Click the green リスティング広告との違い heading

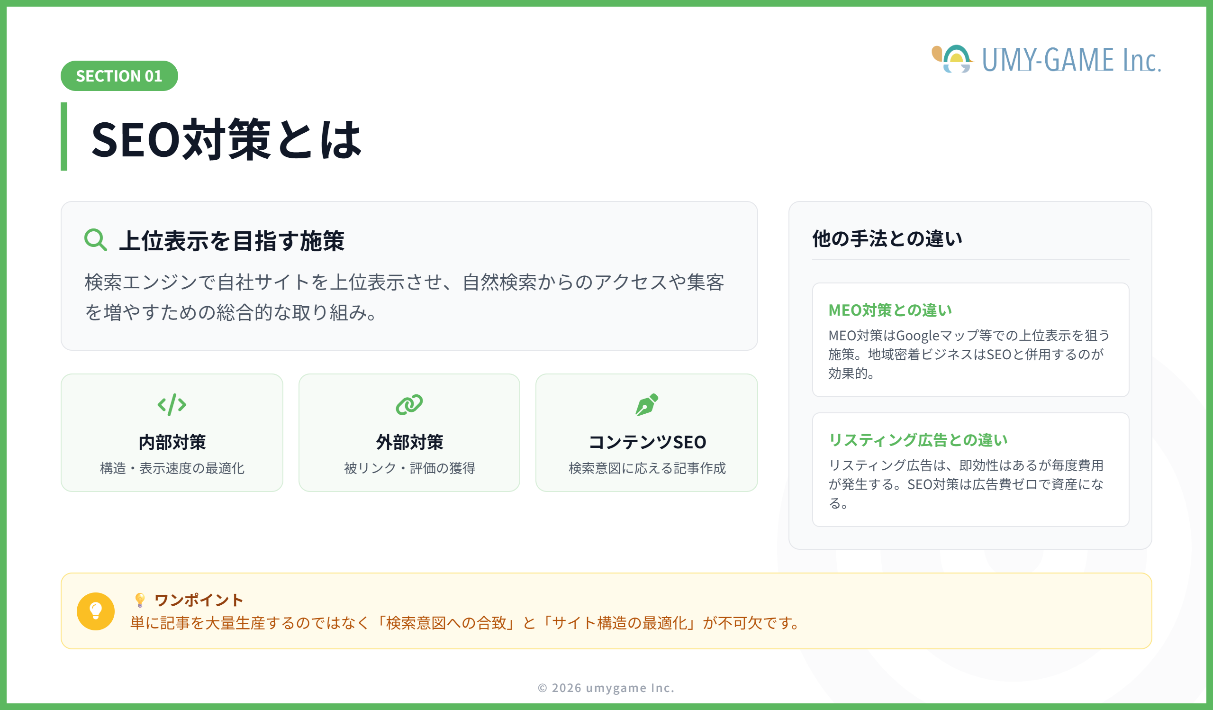click(918, 439)
